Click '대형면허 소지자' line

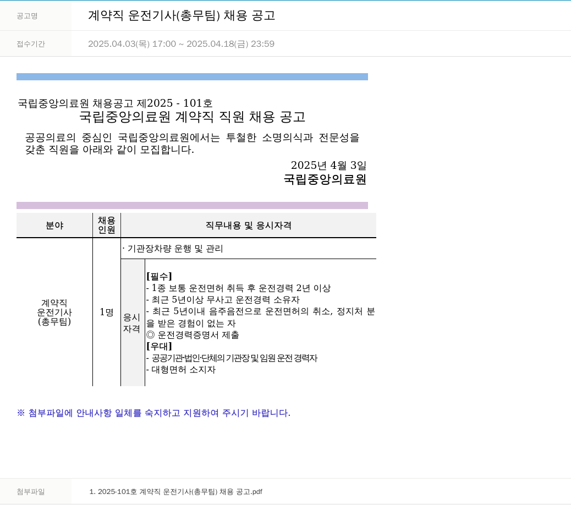(181, 370)
